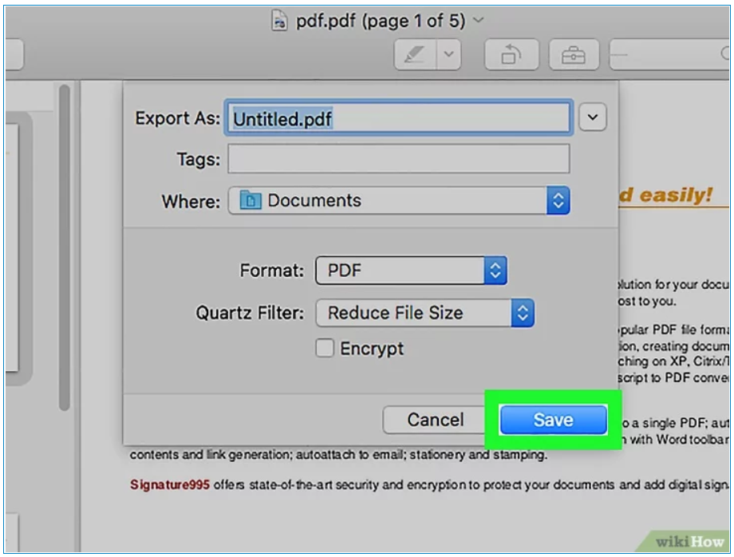Click the Signature995 text in document

click(x=169, y=484)
